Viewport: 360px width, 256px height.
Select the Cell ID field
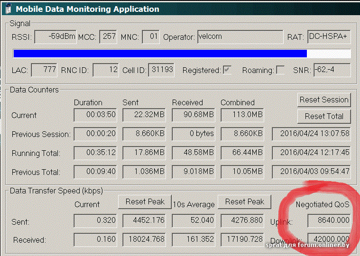[161, 70]
